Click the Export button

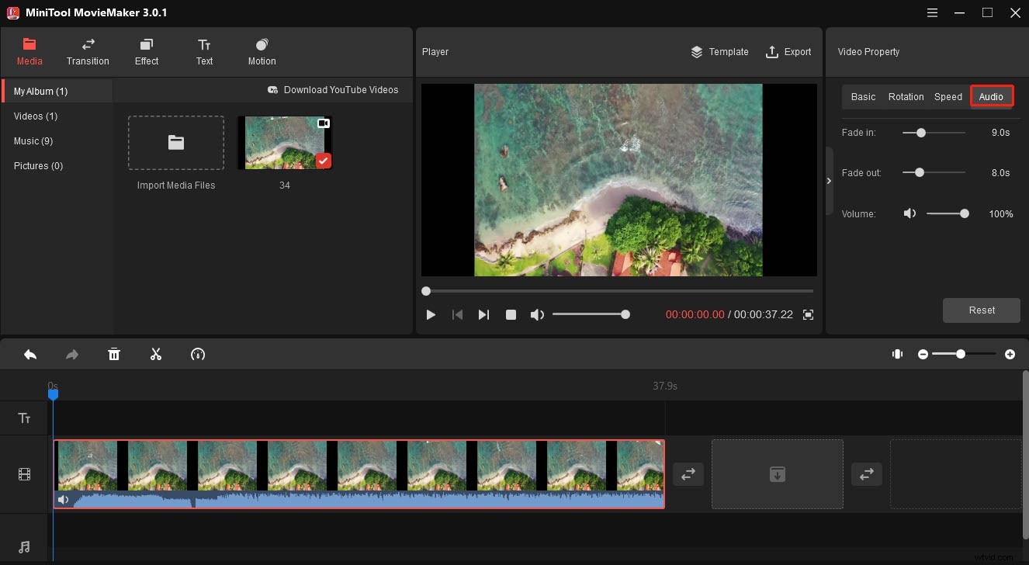[788, 52]
